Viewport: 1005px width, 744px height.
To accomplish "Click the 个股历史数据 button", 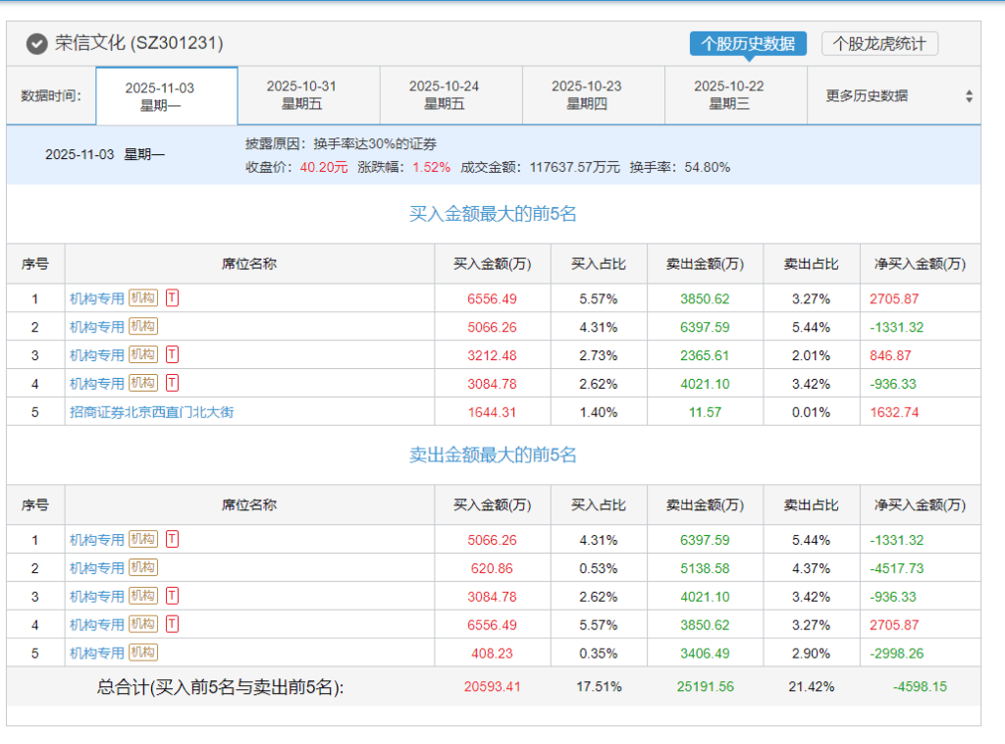I will tap(748, 44).
